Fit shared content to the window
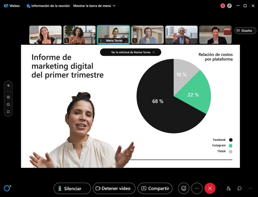258x197 pixels. coord(8,112)
